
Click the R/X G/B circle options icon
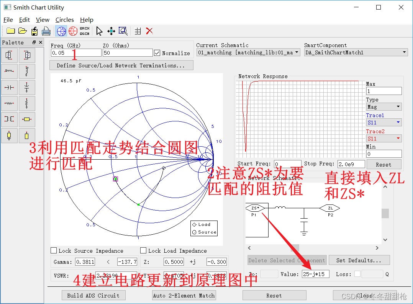pos(85,31)
